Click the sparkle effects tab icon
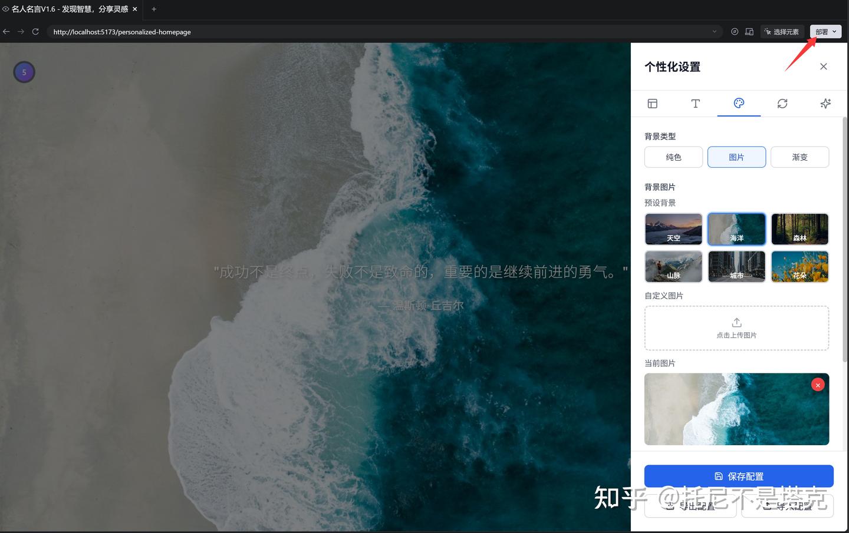Viewport: 849px width, 533px height. [825, 103]
